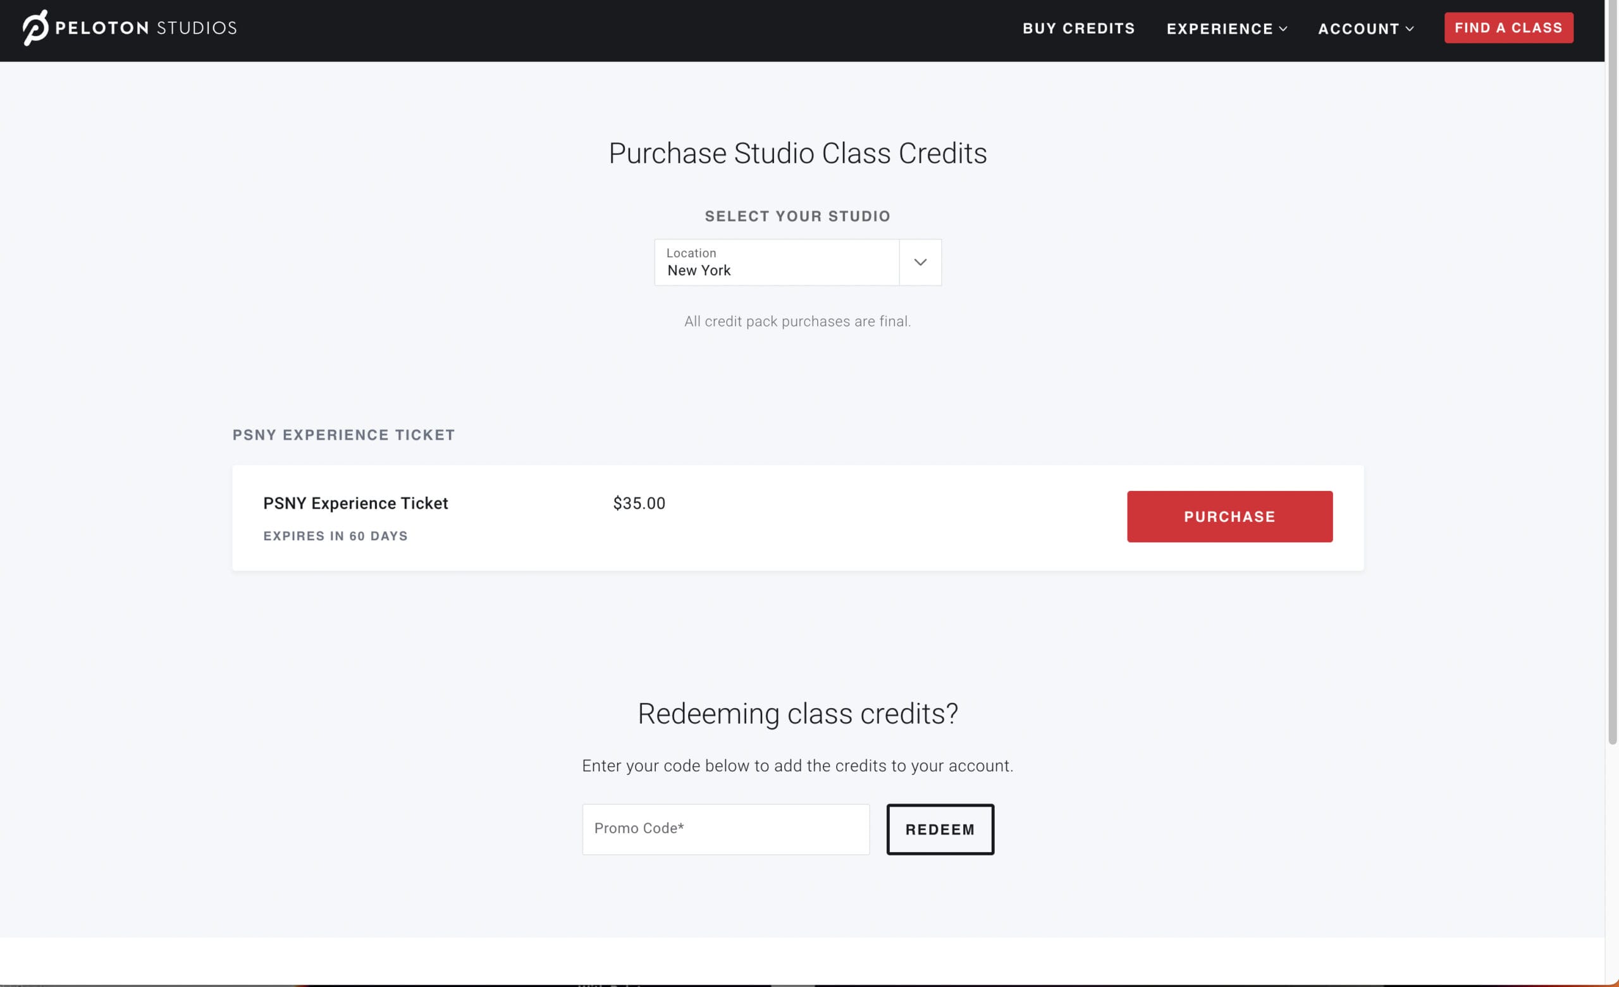Expand the Account menu
Viewport: 1619px width, 987px height.
(1365, 29)
